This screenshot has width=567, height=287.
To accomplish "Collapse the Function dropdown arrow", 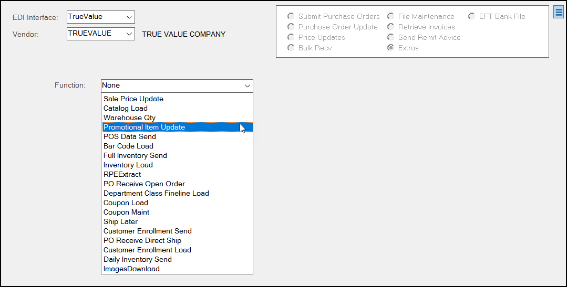I will [247, 86].
